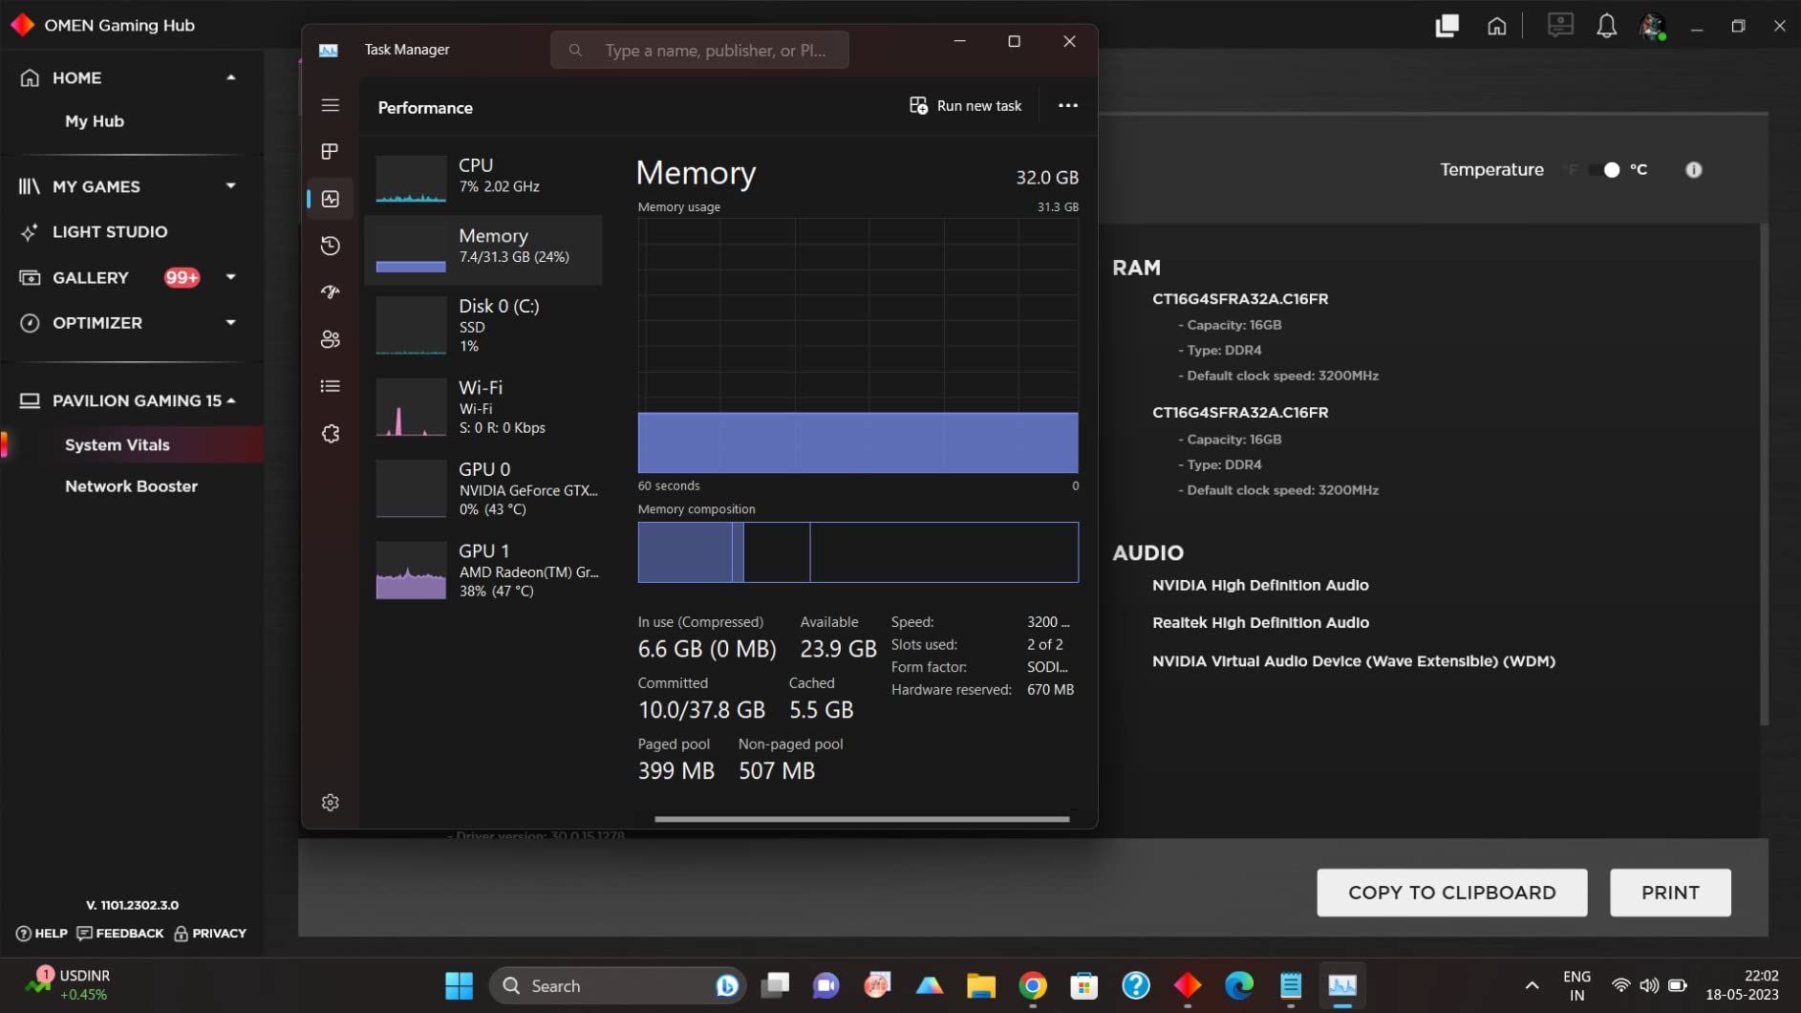1801x1013 pixels.
Task: Toggle Task Manager hamburger navigation menu
Action: (331, 105)
